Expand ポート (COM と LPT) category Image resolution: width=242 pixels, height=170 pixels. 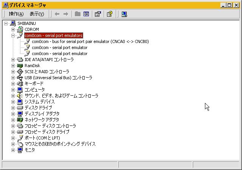coord(13,138)
